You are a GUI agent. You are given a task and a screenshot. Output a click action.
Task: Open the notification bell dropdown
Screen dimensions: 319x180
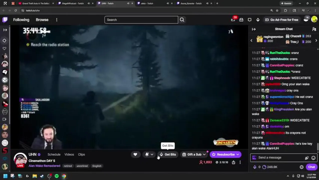click(x=150, y=154)
